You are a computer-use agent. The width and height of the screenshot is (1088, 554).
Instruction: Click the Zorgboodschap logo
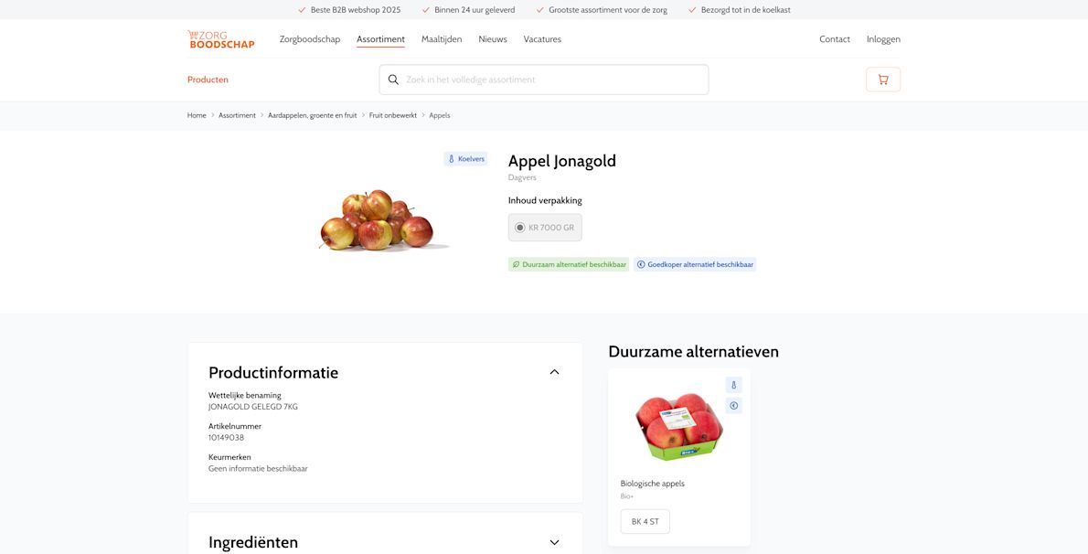[x=220, y=40]
